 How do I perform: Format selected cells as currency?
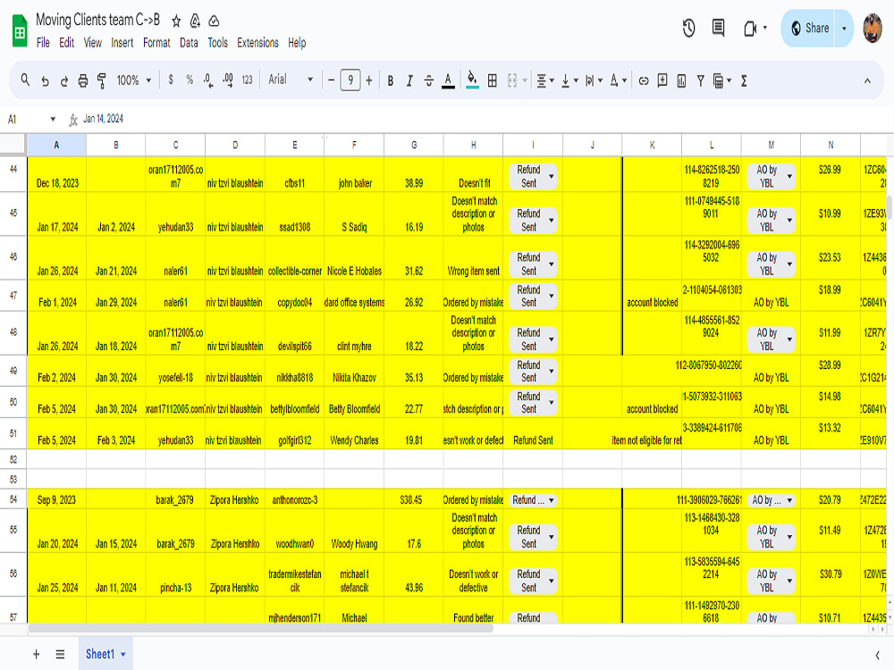[x=171, y=80]
